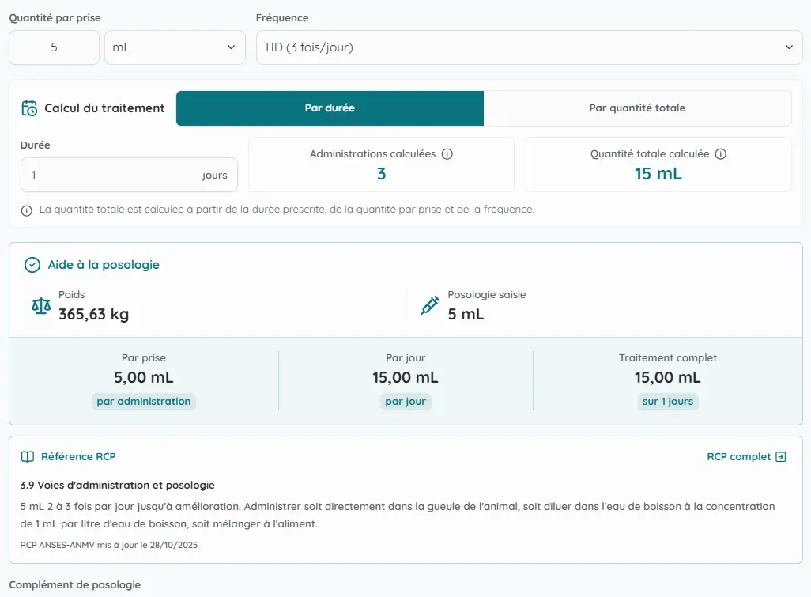Click the Quantité totale calculée label

pyautogui.click(x=650, y=153)
